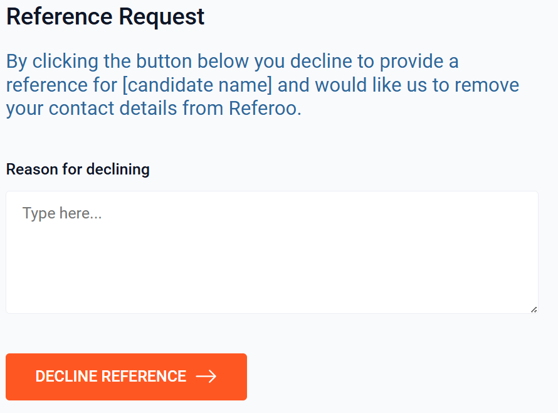The width and height of the screenshot is (558, 413).
Task: Click the word 'REFERENCE' on orange button
Action: pos(144,377)
